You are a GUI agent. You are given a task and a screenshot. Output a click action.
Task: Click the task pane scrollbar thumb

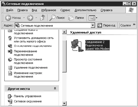[x=64, y=56]
